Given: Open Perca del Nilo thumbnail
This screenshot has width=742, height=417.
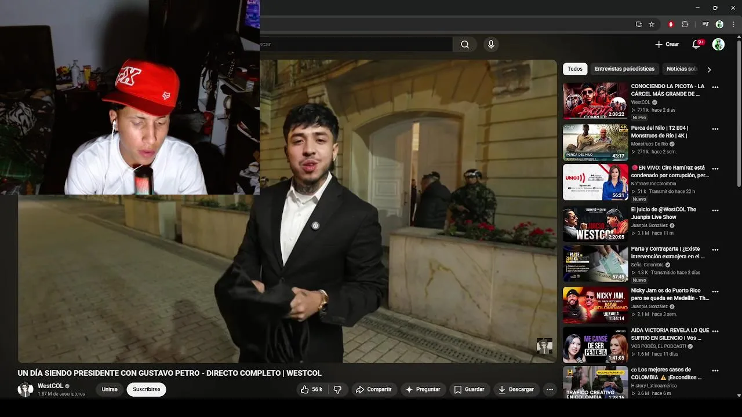Looking at the screenshot, I should 595,142.
